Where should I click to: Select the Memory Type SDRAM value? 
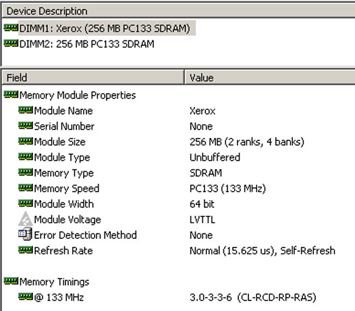206,173
